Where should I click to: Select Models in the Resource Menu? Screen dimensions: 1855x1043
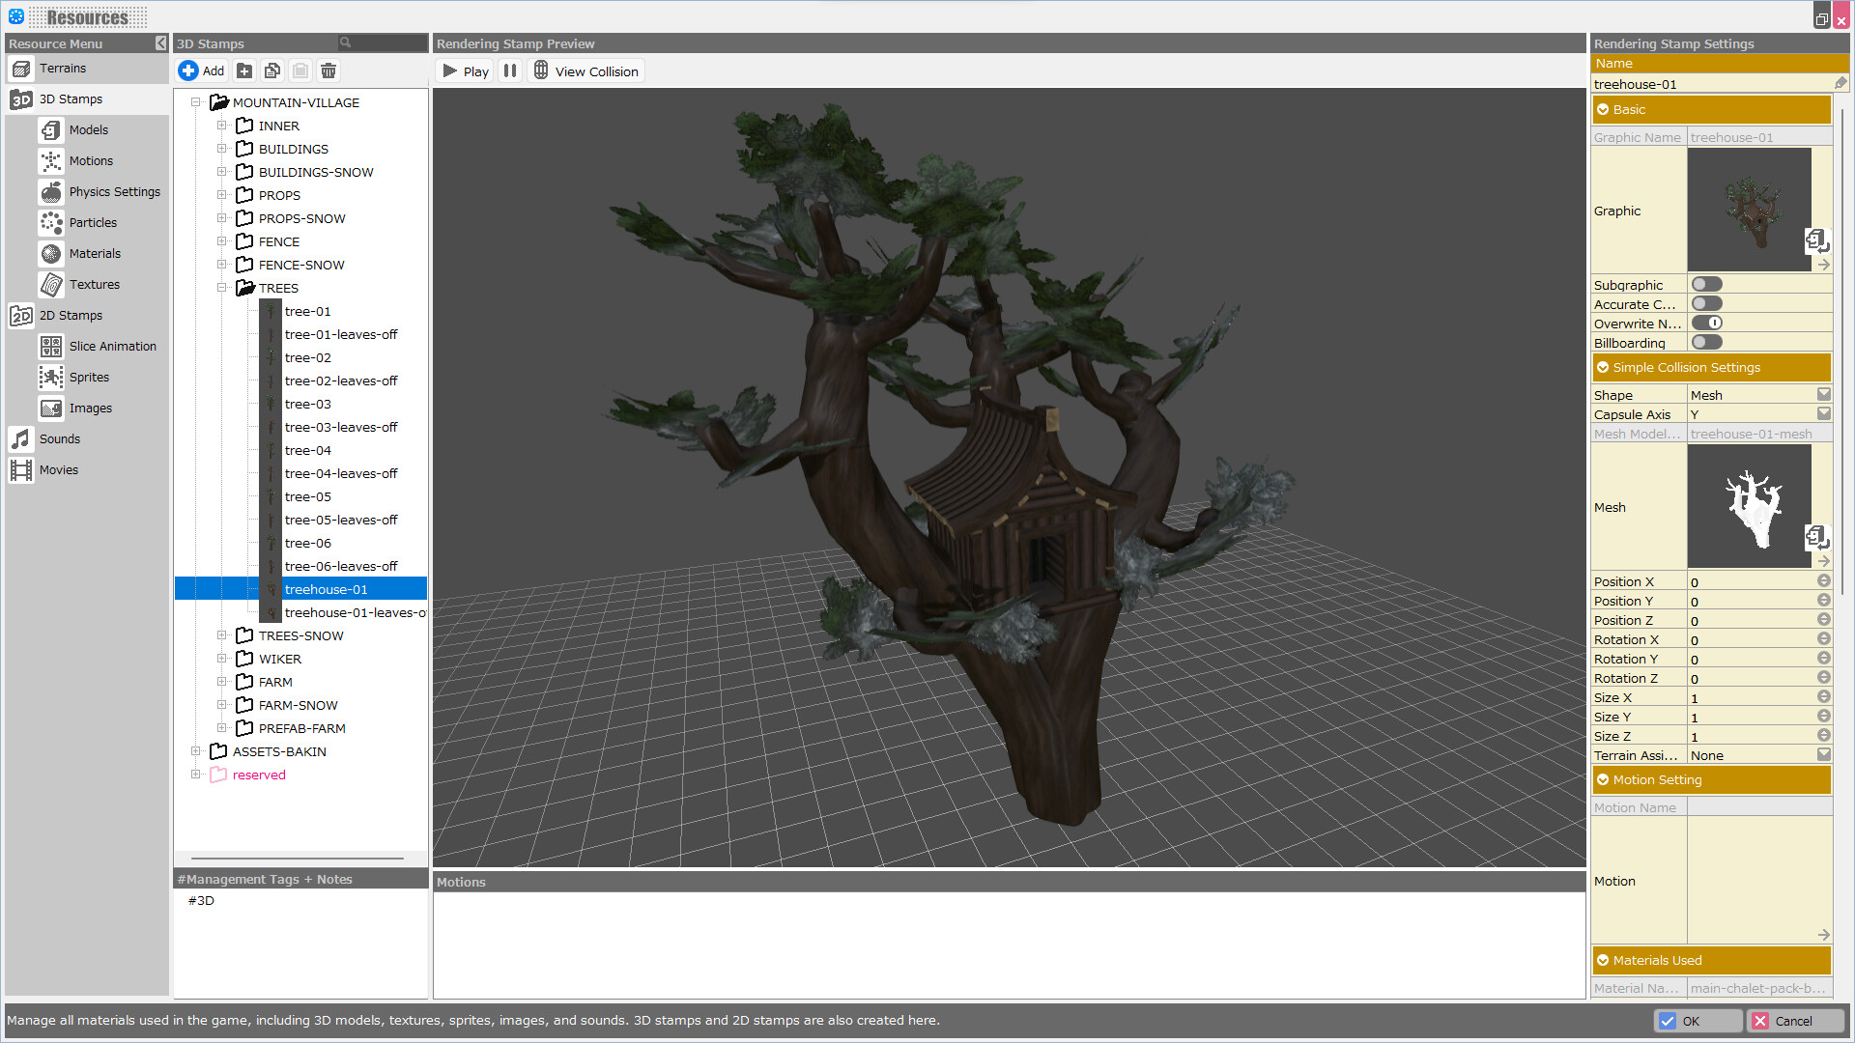[88, 129]
